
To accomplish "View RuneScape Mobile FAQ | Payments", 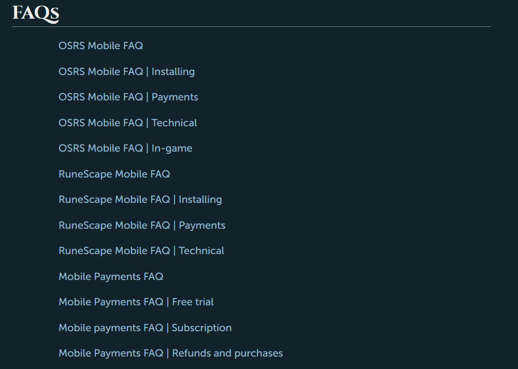I will (x=142, y=225).
